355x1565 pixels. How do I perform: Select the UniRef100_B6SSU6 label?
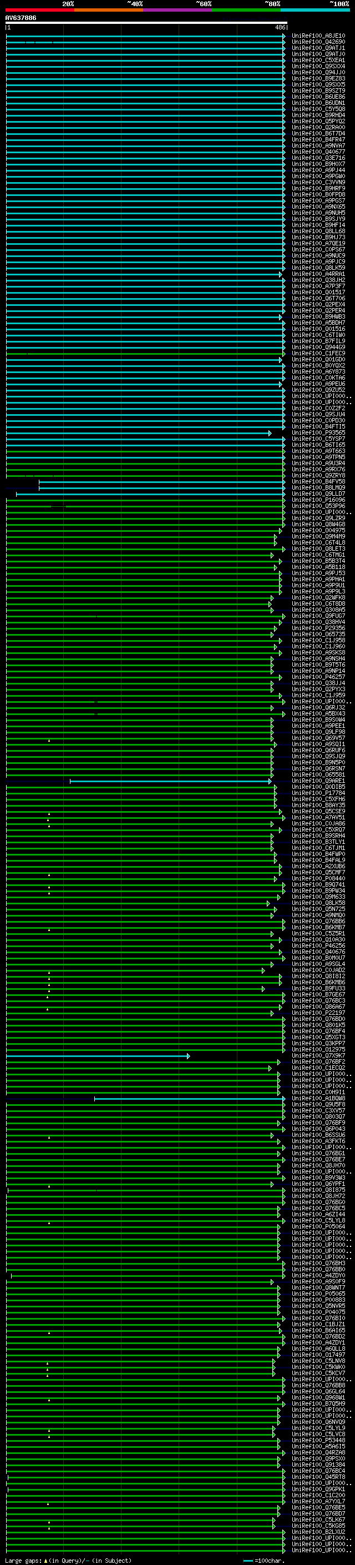[x=318, y=1135]
